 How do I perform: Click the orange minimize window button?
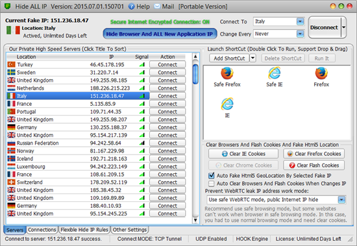pos(333,6)
